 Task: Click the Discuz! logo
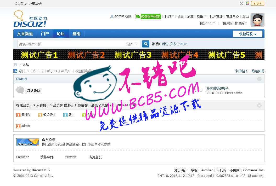[x=30, y=19]
